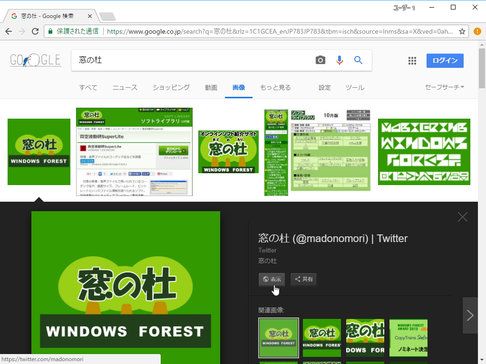Open the Google apps grid
486x364 pixels.
click(x=412, y=61)
